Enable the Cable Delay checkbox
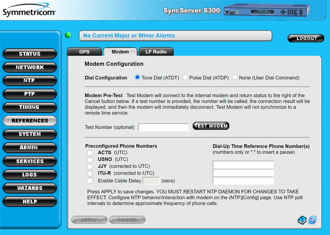This screenshot has width=330, height=235. pyautogui.click(x=90, y=181)
